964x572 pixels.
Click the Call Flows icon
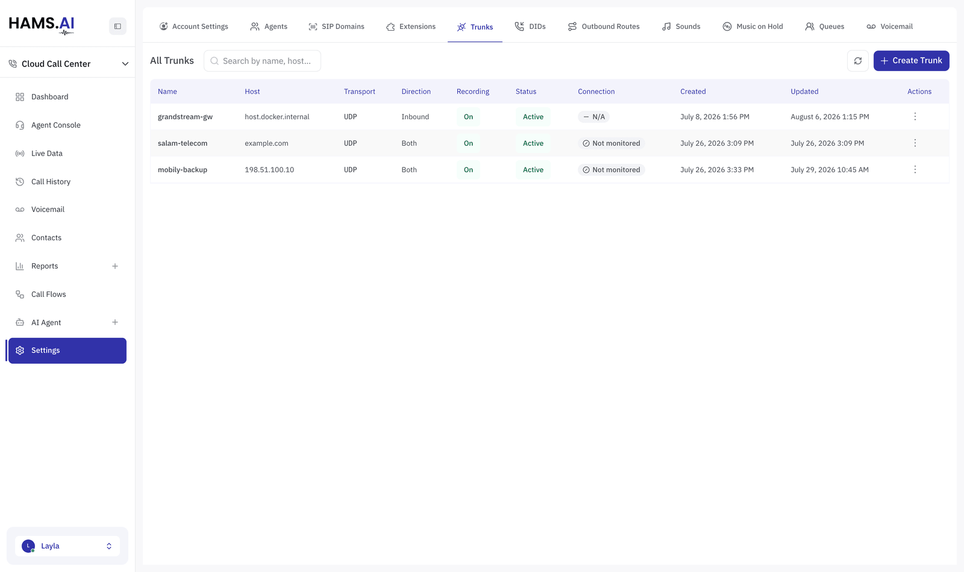tap(20, 294)
